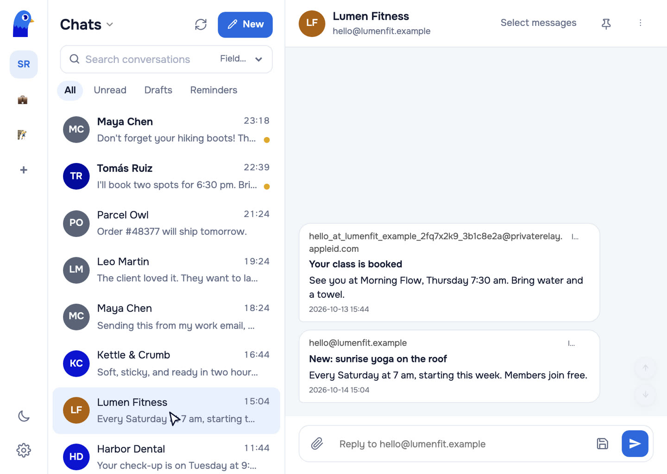Click the PO avatar of Parcel Owl

[76, 223]
